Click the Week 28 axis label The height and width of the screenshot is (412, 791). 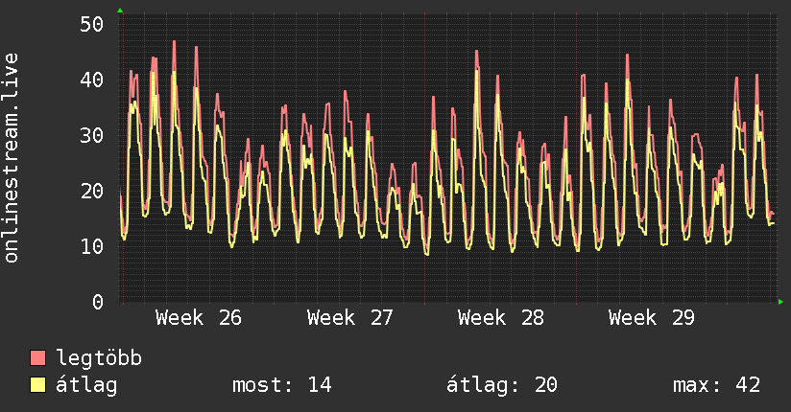500,318
